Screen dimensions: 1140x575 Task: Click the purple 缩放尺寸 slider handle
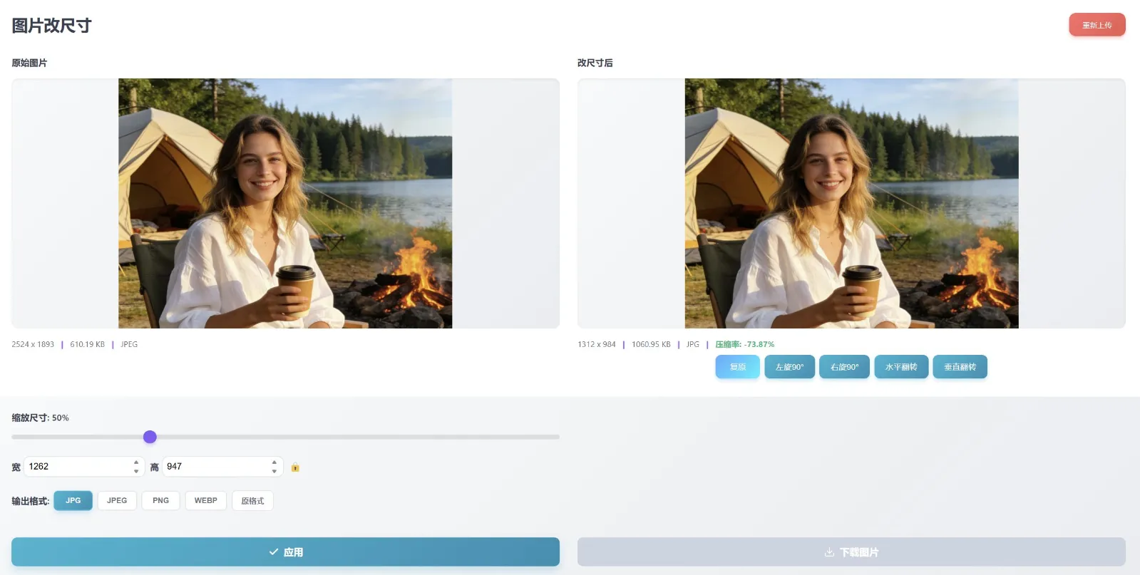[x=150, y=437]
